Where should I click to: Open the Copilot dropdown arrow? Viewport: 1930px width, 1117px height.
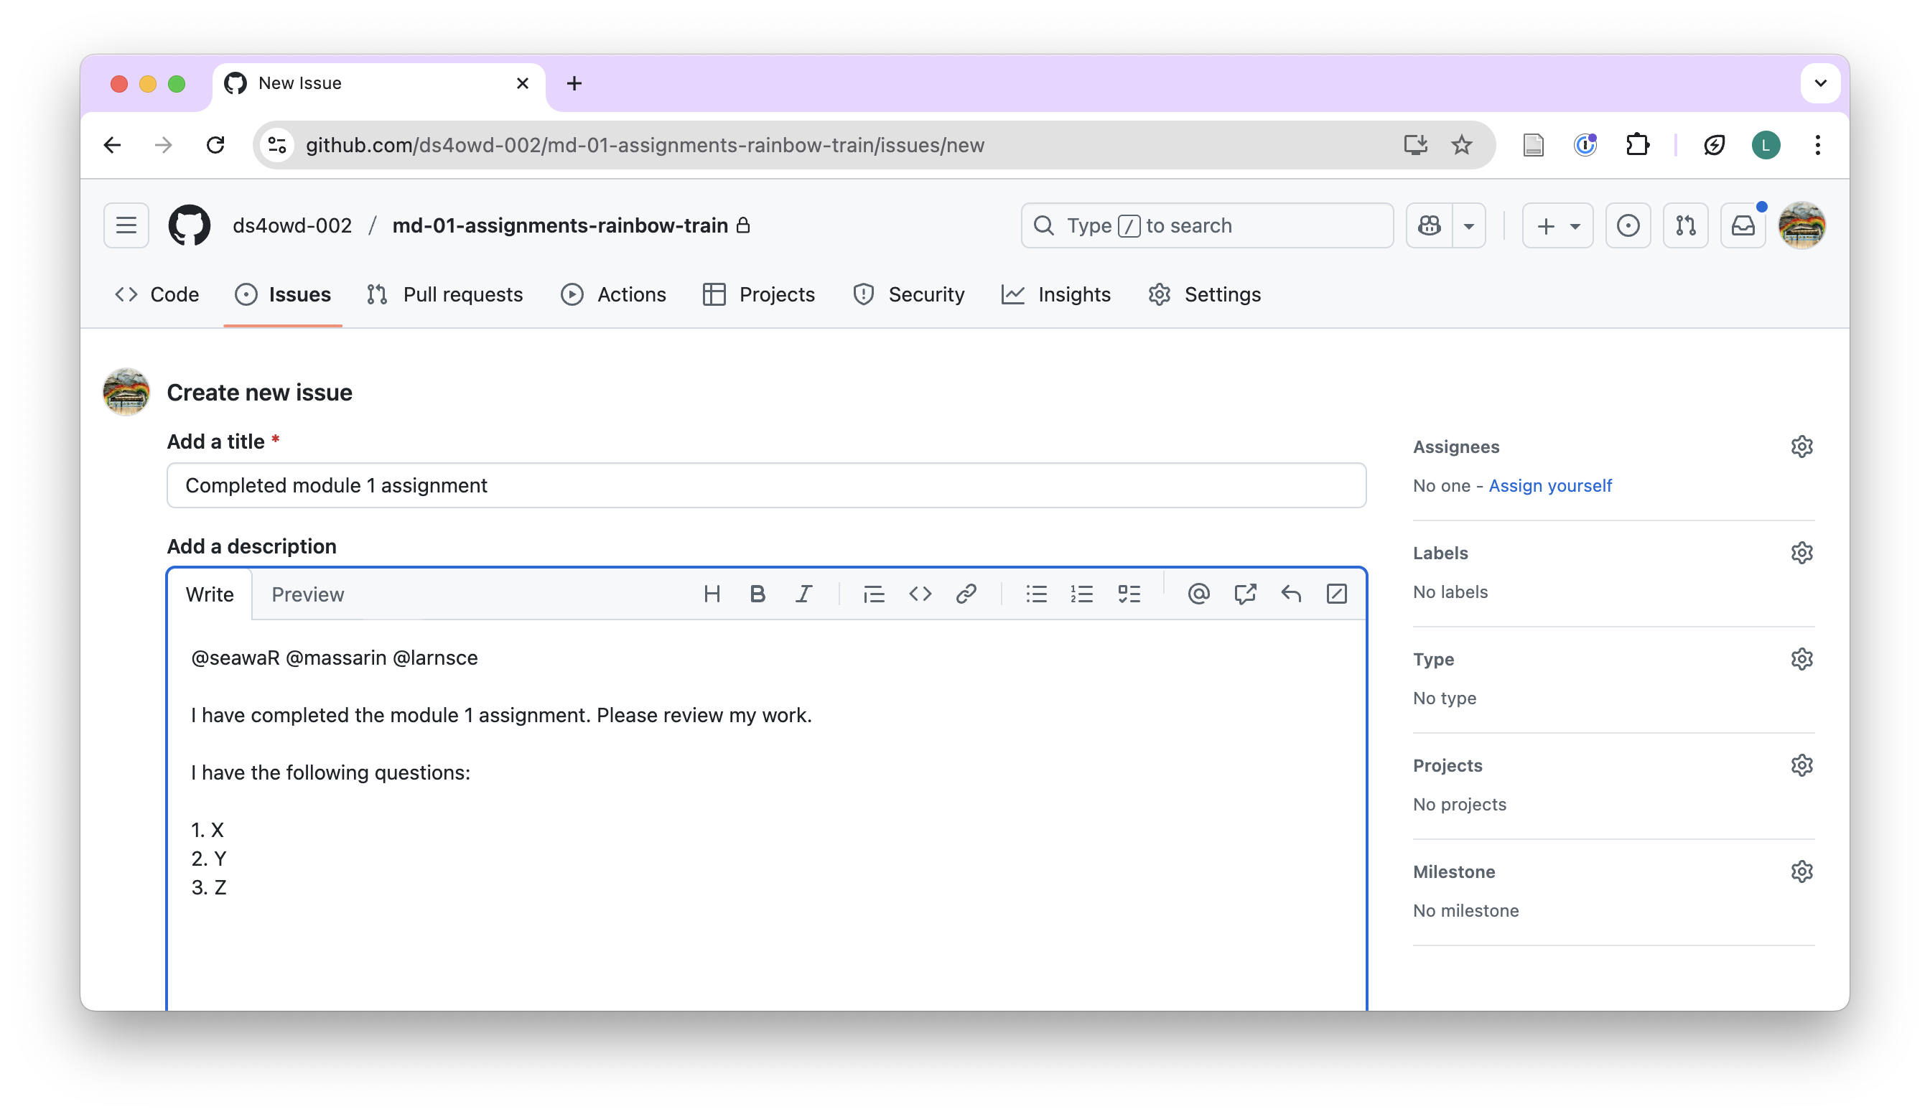[1468, 226]
